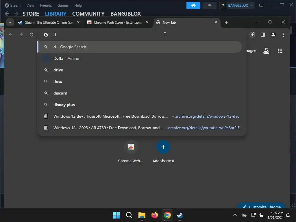The height and width of the screenshot is (222, 296).
Task: Select Delta Airline suggestion
Action: pos(140,58)
